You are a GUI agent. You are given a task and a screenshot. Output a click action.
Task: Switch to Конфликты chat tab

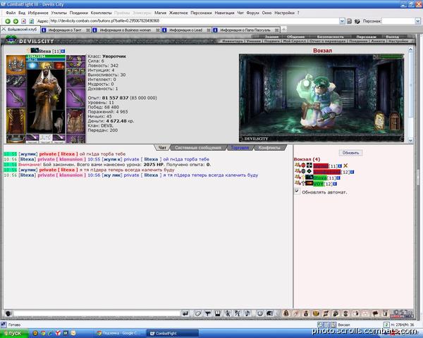pyautogui.click(x=269, y=148)
